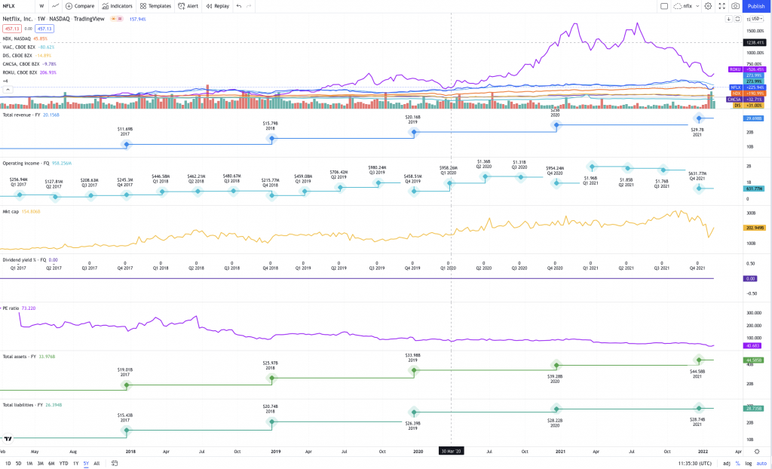Collapse the legend with the up chevron
This screenshot has width=772, height=469.
coord(8,89)
